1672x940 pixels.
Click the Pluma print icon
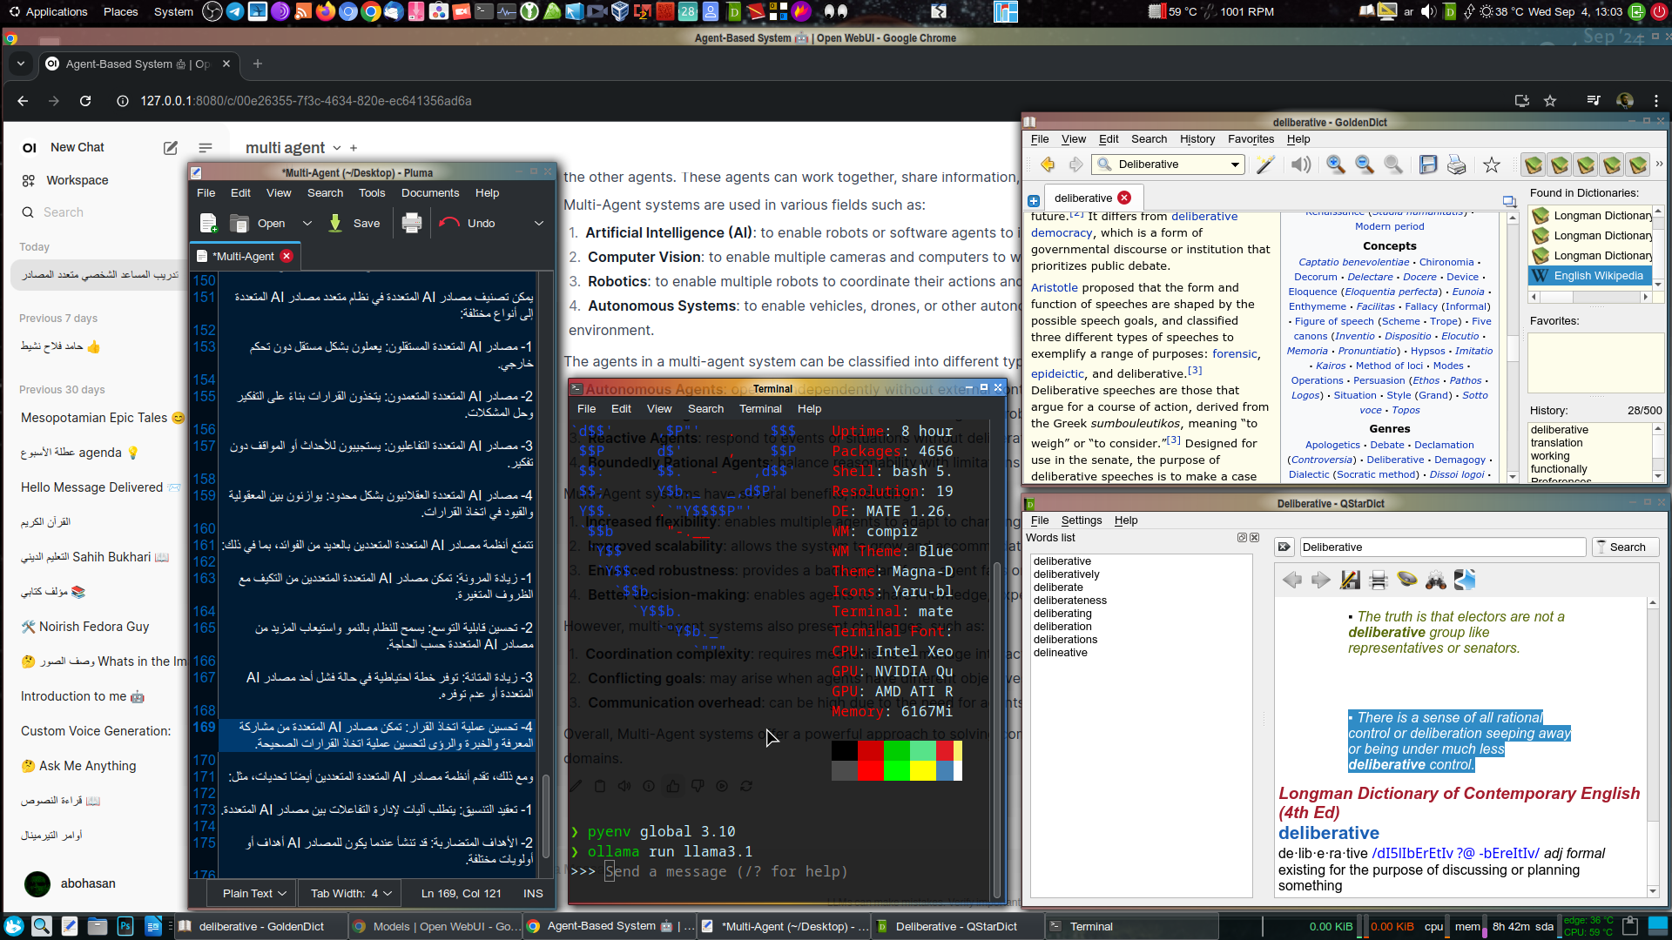point(412,224)
